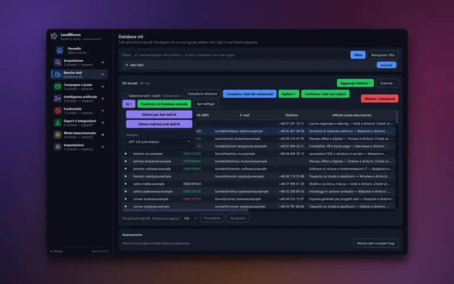Screen dimensions: 454x284
Task: Click the Filtra button
Action: click(358, 55)
